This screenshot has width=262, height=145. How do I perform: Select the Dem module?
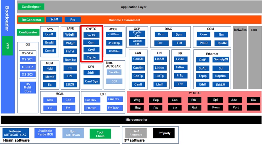tap(179, 34)
